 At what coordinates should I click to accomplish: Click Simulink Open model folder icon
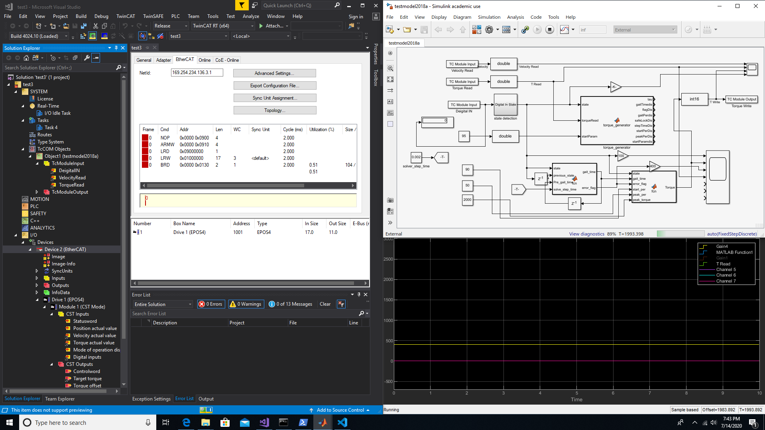407,29
